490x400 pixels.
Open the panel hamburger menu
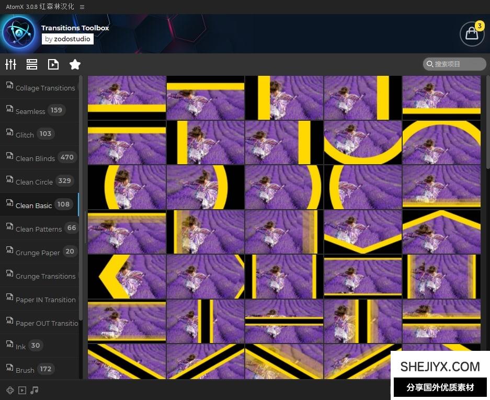(x=82, y=7)
